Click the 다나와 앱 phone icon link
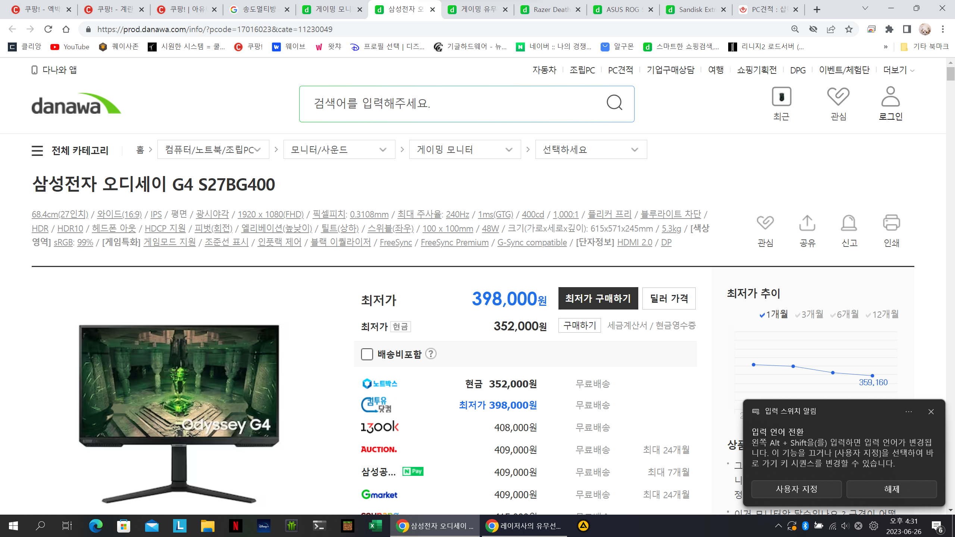The height and width of the screenshot is (537, 955). coord(54,70)
